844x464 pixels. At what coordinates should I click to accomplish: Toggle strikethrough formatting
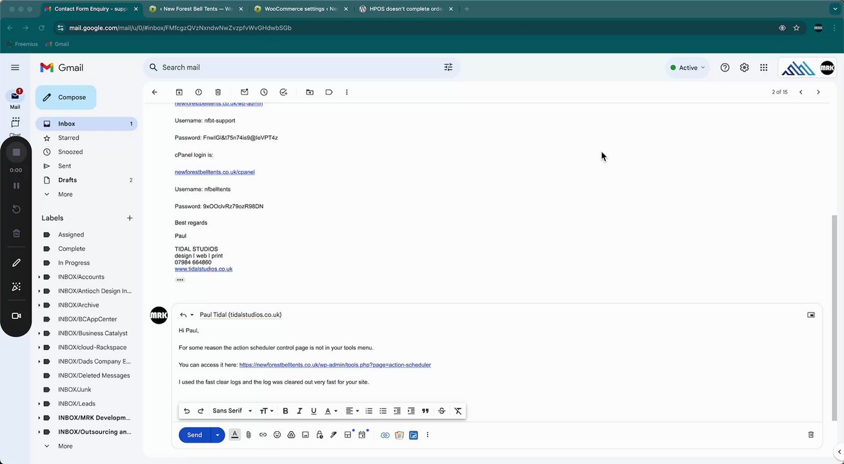[x=441, y=411]
